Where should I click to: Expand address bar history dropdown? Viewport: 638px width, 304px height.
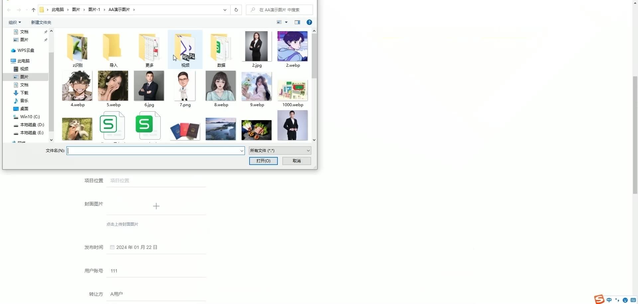tap(225, 10)
